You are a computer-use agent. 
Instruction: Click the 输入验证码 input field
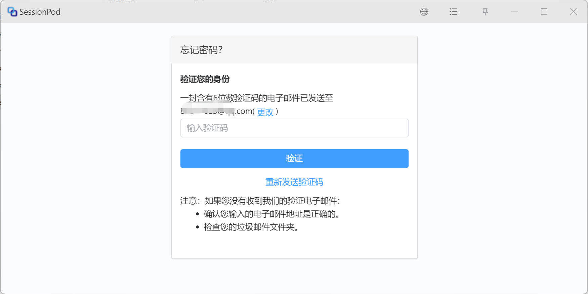tap(294, 128)
